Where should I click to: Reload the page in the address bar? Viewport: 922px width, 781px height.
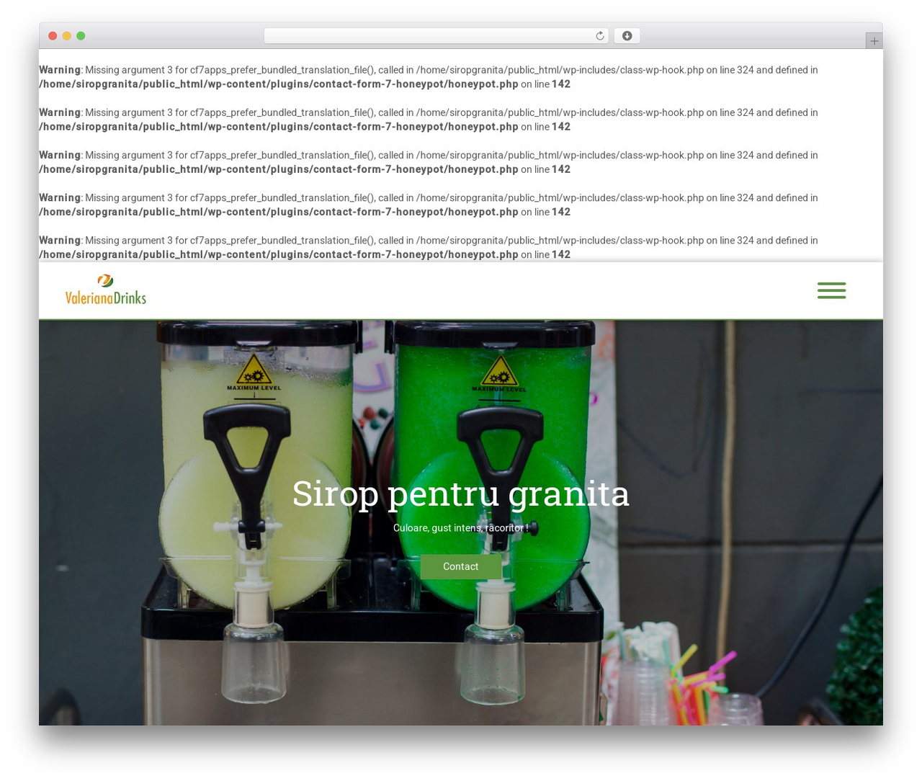(x=599, y=36)
